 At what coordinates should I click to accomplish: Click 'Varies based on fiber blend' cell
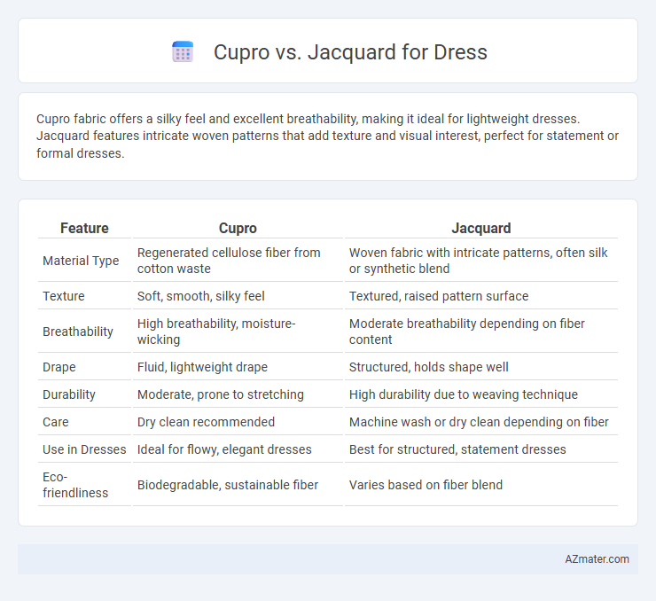pyautogui.click(x=481, y=485)
